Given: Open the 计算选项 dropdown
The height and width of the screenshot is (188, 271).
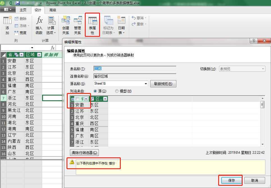Looking at the screenshot, I should click(x=51, y=25).
